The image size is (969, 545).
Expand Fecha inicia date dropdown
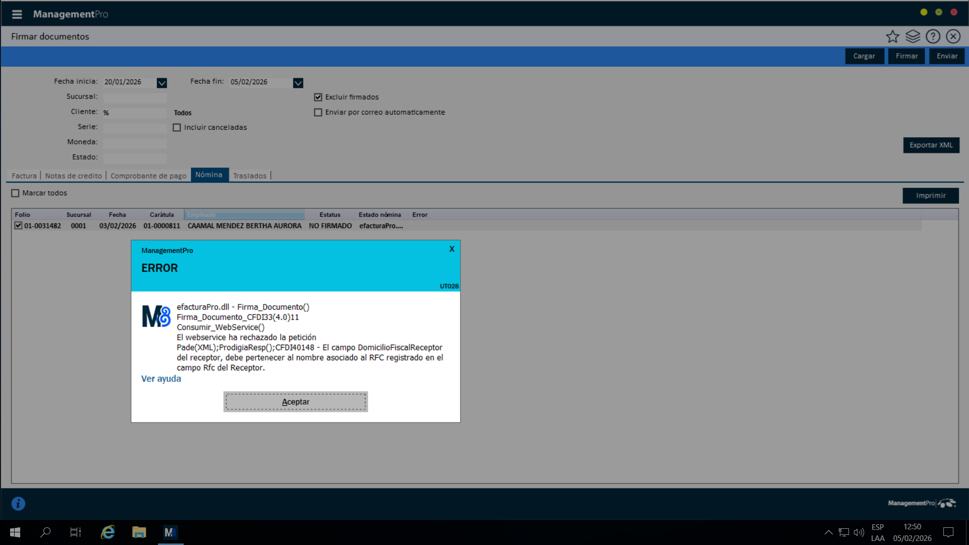point(161,83)
